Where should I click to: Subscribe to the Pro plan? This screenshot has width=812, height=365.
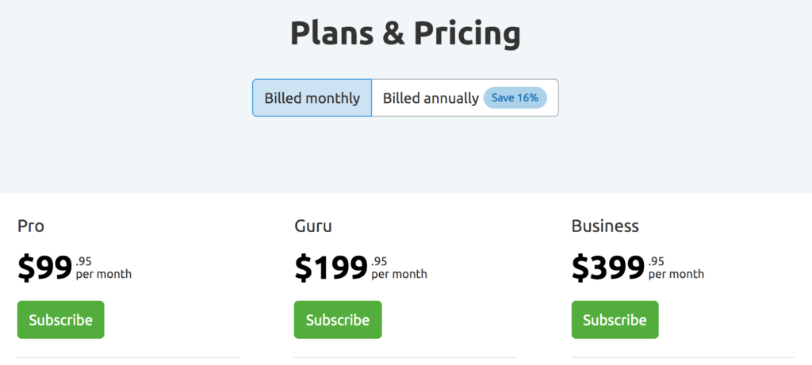(x=61, y=320)
